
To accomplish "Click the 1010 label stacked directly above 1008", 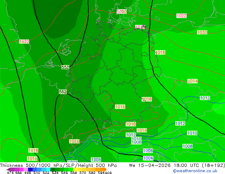I will [x=137, y=139].
